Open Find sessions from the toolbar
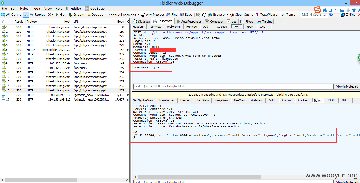 [x=172, y=15]
